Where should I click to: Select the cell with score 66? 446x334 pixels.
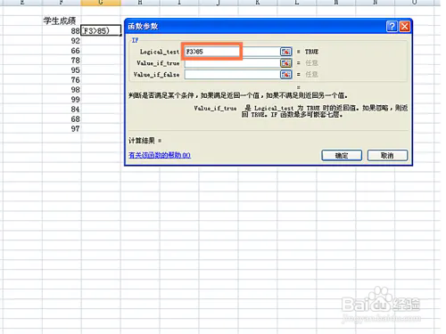(x=62, y=51)
